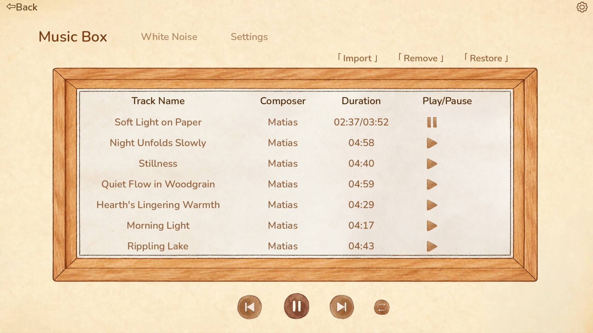Click the Import button
593x333 pixels.
point(358,58)
